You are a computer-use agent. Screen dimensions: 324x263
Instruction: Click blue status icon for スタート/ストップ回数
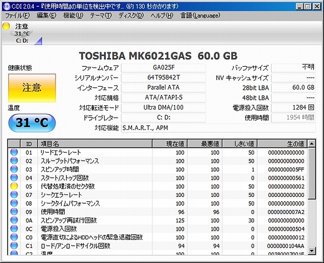(14, 178)
